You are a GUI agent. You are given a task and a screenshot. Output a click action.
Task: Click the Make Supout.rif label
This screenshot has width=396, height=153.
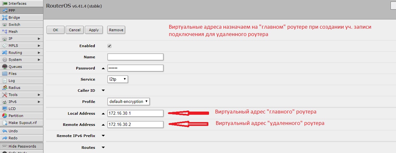tap(22, 123)
